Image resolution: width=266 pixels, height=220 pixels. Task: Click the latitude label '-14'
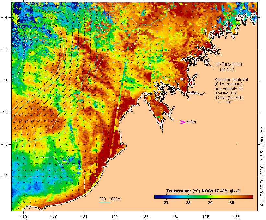(x=4, y=17)
